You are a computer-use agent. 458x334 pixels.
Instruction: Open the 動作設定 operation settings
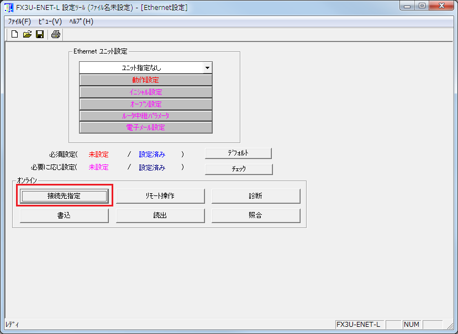pyautogui.click(x=146, y=80)
